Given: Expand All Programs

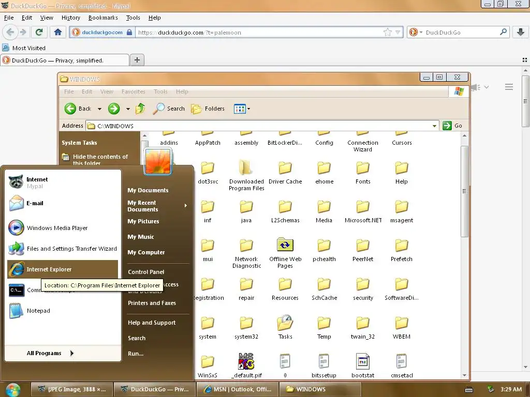Looking at the screenshot, I should point(50,353).
